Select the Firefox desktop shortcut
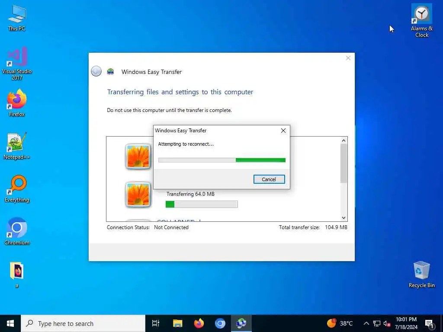This screenshot has width=443, height=332. [x=17, y=103]
